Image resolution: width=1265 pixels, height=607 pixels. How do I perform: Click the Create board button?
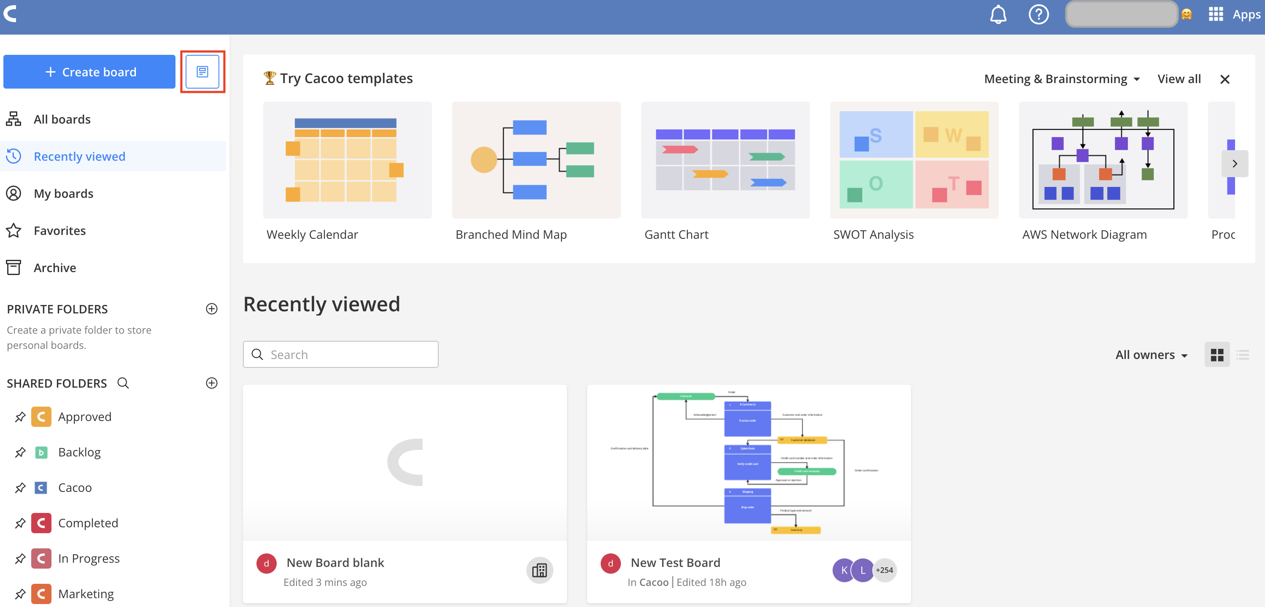tap(89, 72)
